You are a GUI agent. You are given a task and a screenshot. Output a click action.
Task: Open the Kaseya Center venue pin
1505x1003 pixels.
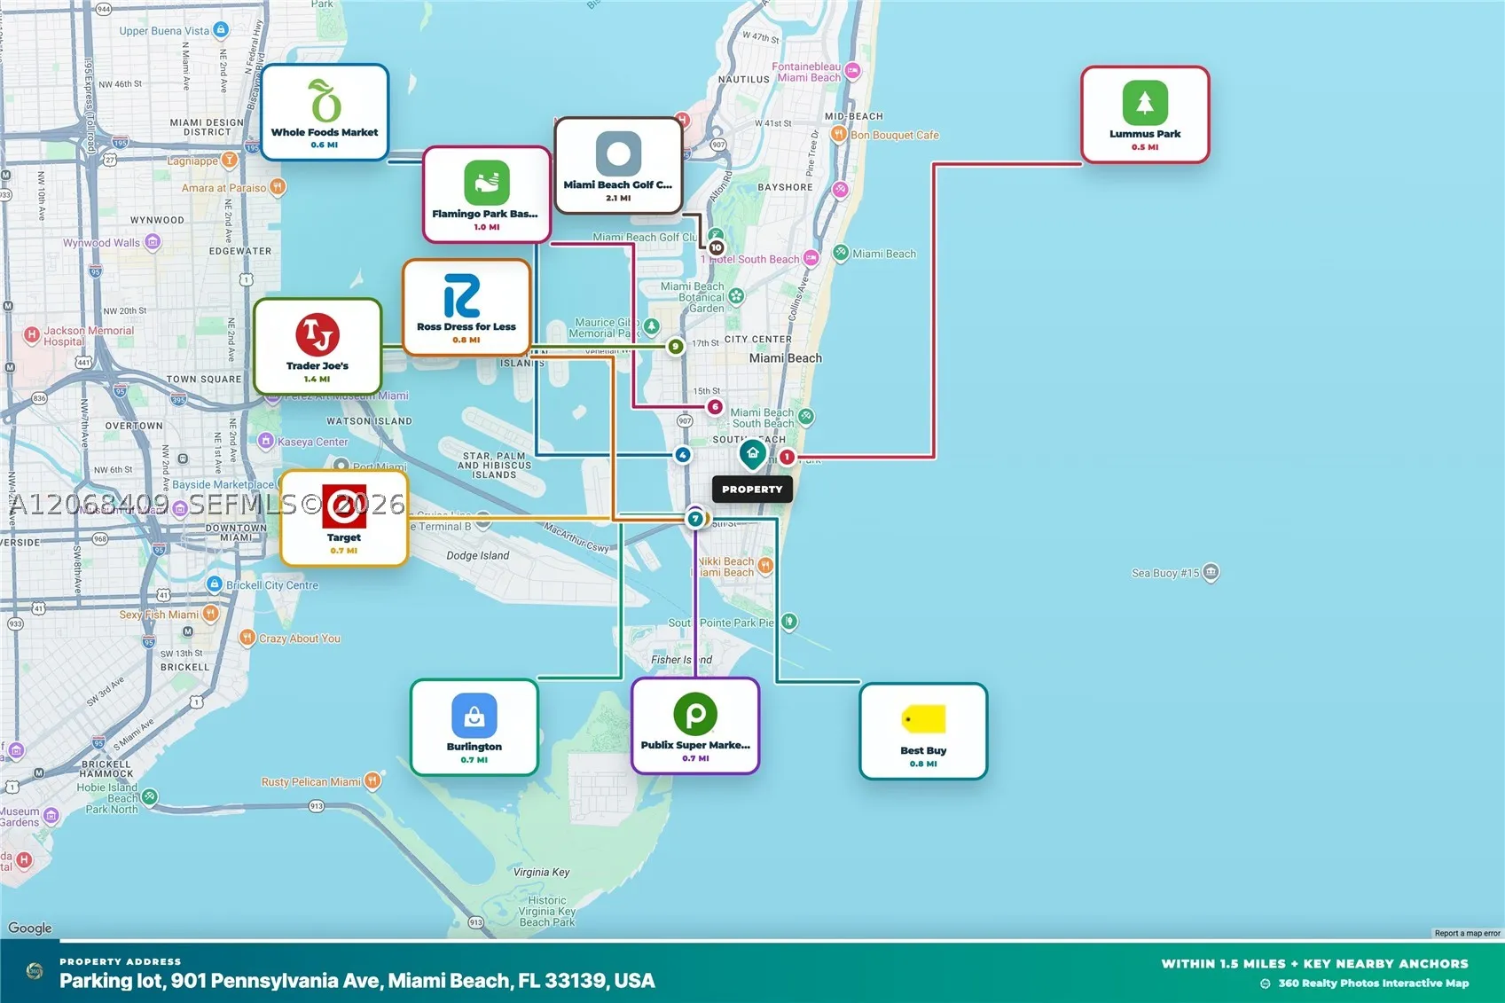click(x=266, y=441)
